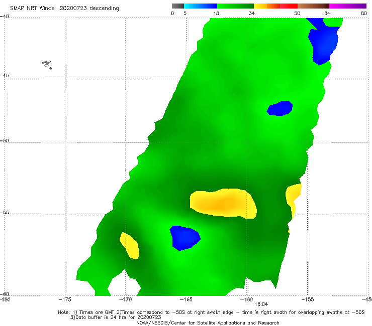Click the '-180' longitude axis label
372x326 pixels.
point(5,300)
